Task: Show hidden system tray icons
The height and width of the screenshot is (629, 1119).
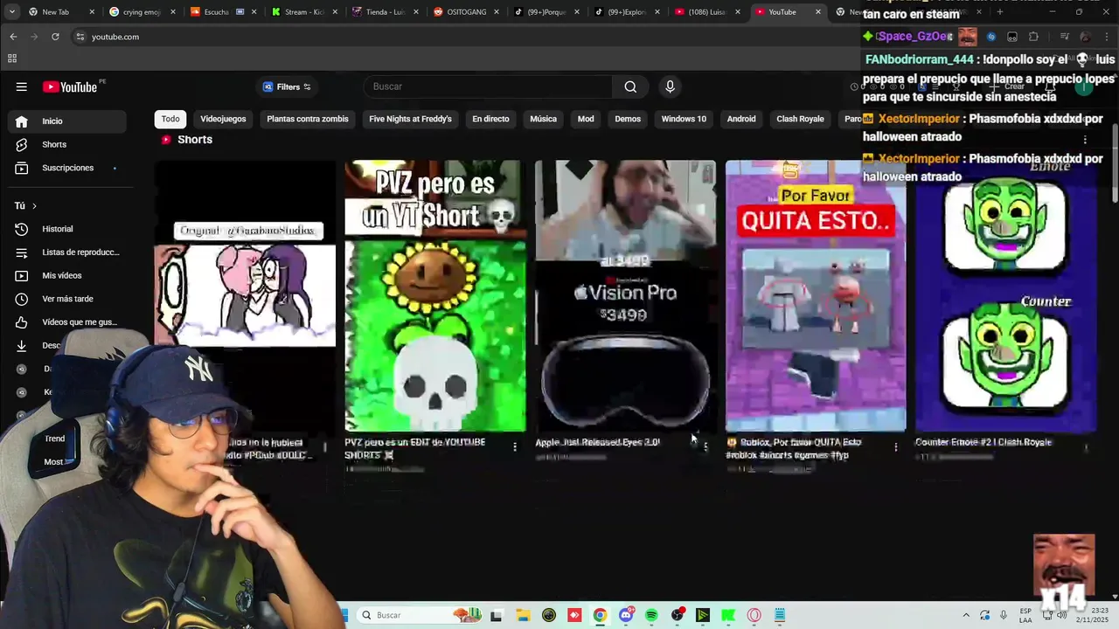Action: [x=966, y=615]
